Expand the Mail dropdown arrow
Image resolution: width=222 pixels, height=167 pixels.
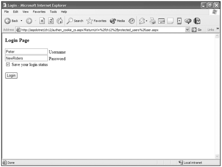click(x=147, y=21)
